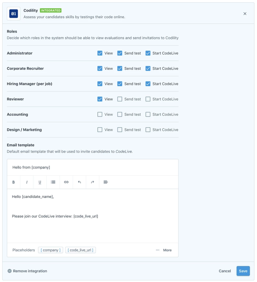Enable View permission for Accounting
The width and height of the screenshot is (257, 282).
point(100,114)
